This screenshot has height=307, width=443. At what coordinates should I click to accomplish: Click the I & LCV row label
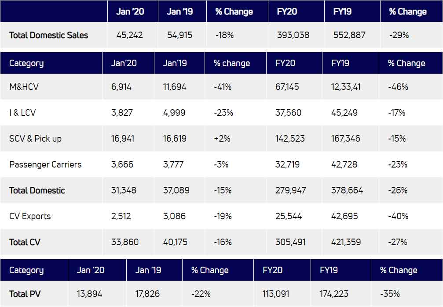coord(22,113)
